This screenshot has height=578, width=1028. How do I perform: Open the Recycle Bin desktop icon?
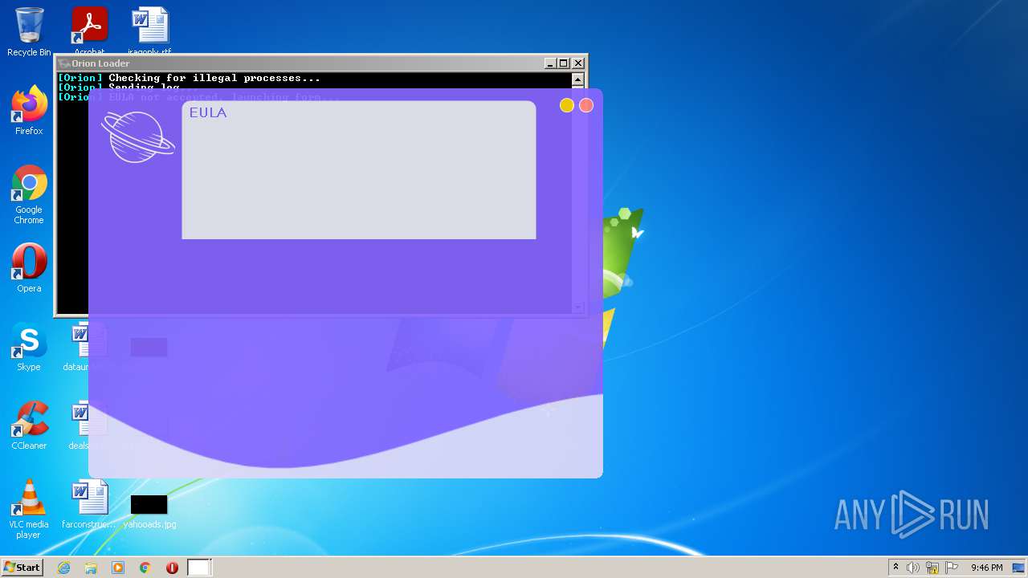click(x=29, y=32)
